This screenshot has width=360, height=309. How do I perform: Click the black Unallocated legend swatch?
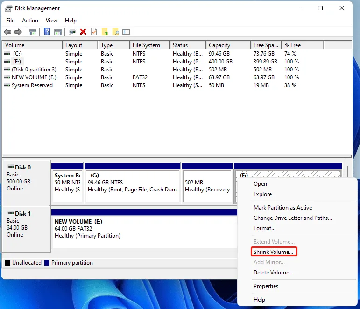pyautogui.click(x=7, y=263)
